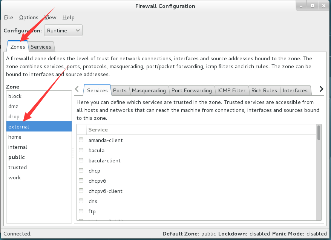Switch to the Masquerading tab
The height and width of the screenshot is (240, 331).
[x=149, y=90]
